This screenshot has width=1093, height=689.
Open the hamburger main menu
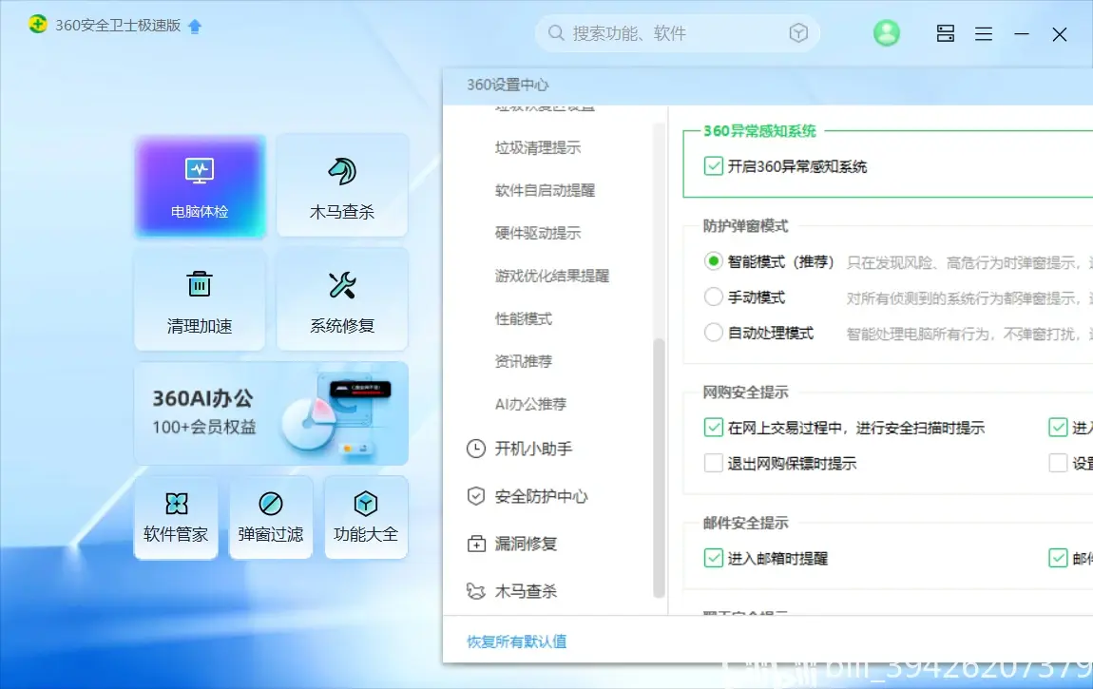[x=984, y=33]
